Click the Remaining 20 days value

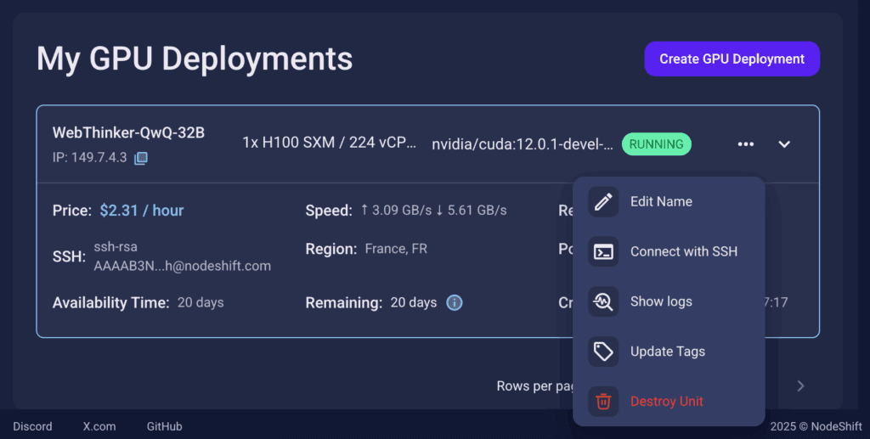tap(414, 302)
